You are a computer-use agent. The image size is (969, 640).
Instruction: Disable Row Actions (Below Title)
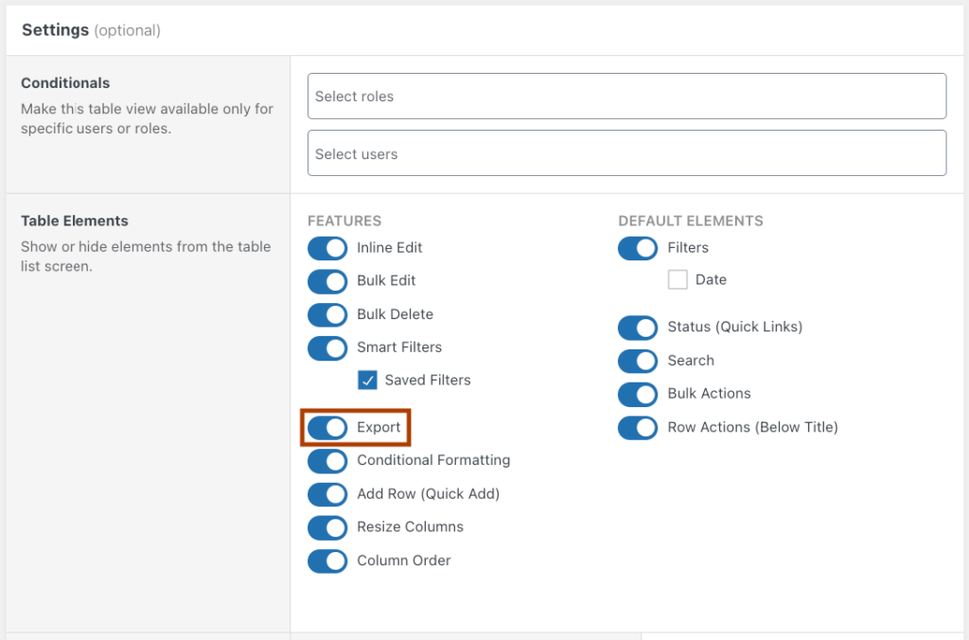click(x=638, y=428)
